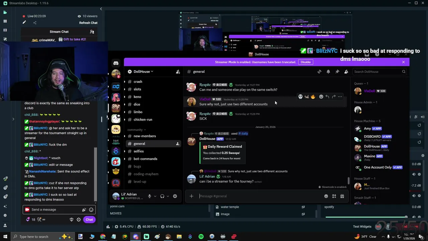
Task: Click the Twitch chat shield icon
Action: [x=71, y=220]
